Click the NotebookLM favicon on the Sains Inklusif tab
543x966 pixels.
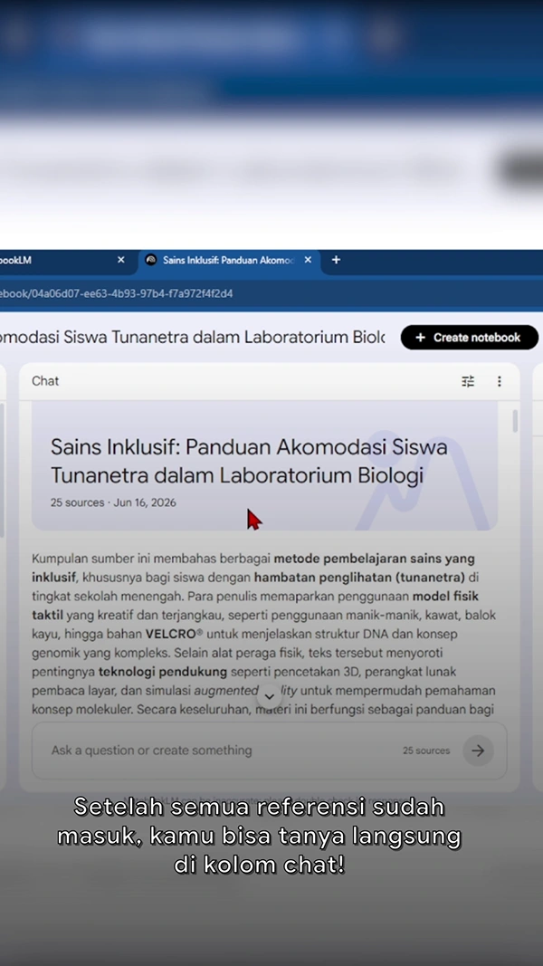151,260
